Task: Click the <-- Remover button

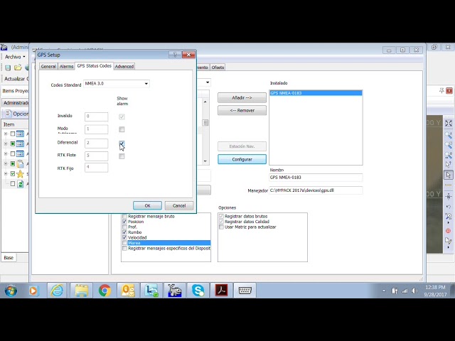Action: (x=242, y=111)
